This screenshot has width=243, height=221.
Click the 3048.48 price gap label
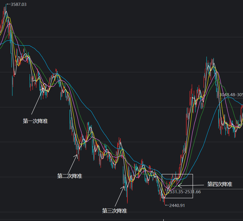(231, 95)
